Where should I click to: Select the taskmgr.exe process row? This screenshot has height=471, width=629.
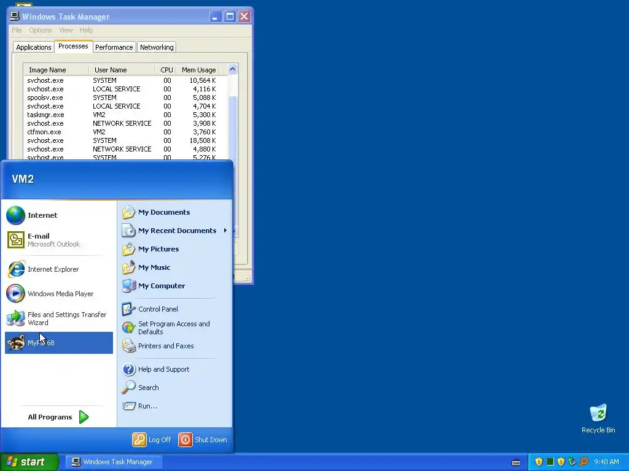tap(125, 115)
